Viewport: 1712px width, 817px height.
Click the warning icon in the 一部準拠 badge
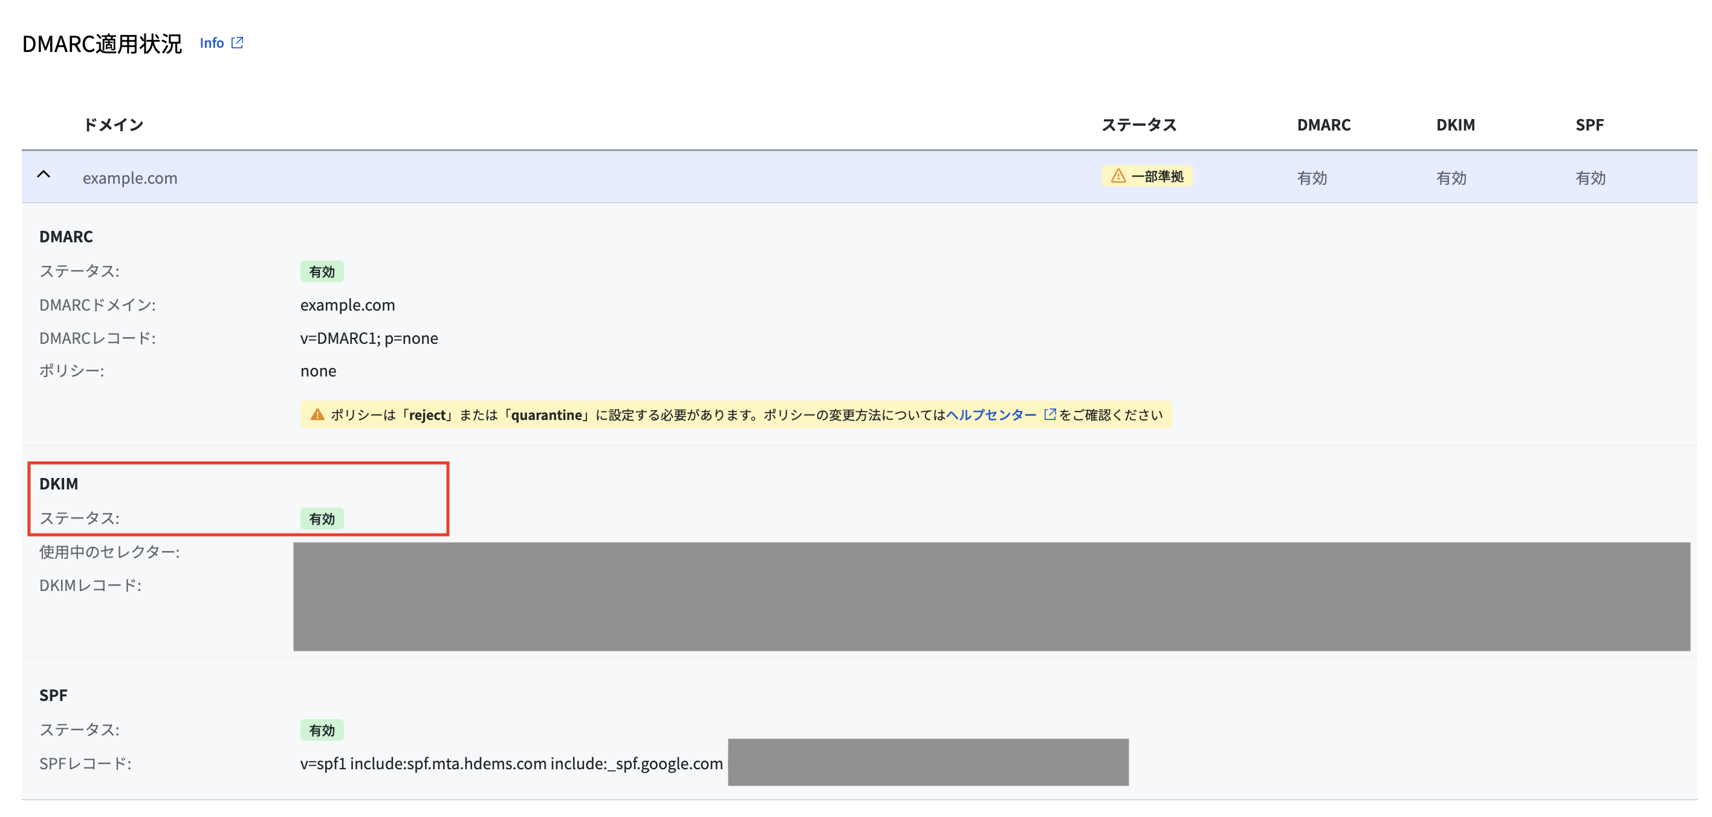pyautogui.click(x=1118, y=176)
